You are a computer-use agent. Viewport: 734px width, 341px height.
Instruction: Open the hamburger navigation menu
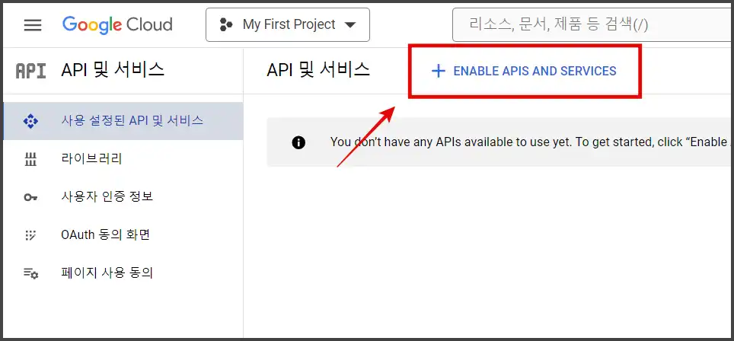(33, 25)
